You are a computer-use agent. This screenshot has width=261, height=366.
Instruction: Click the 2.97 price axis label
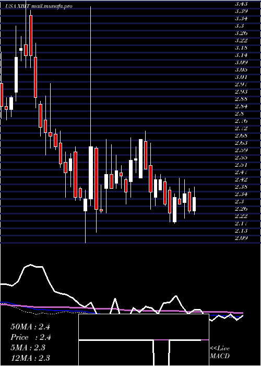(241, 84)
